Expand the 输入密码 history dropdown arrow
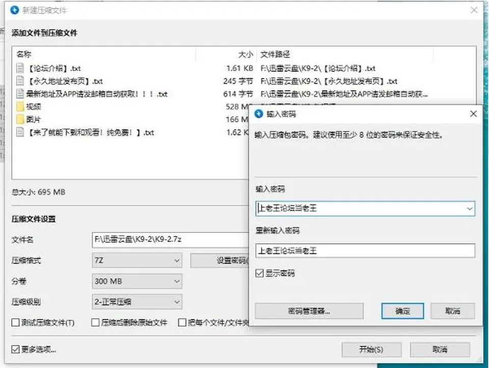This screenshot has height=368, width=489. pyautogui.click(x=469, y=208)
